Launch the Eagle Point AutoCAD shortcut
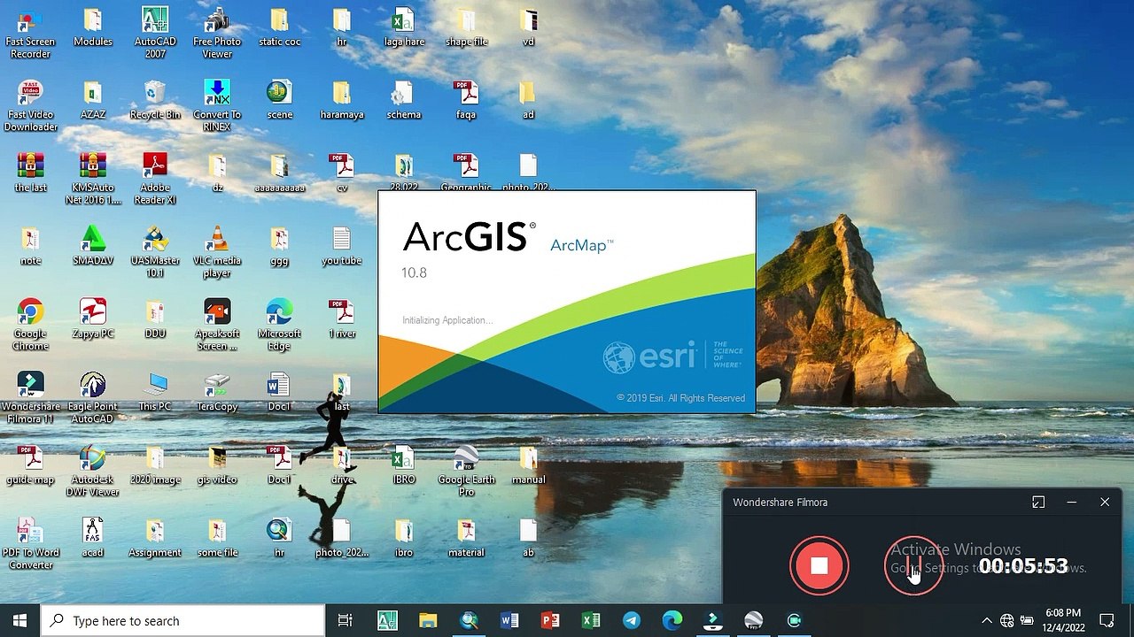The image size is (1134, 637). (93, 397)
